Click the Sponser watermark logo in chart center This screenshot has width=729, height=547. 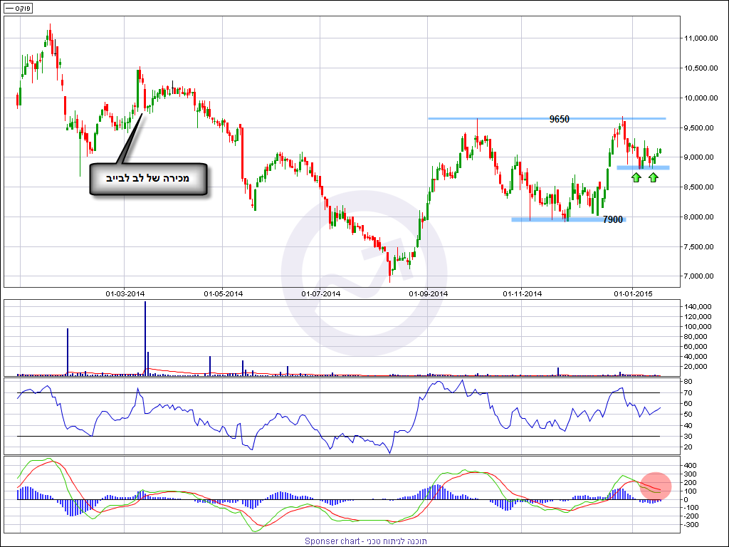pyautogui.click(x=364, y=274)
